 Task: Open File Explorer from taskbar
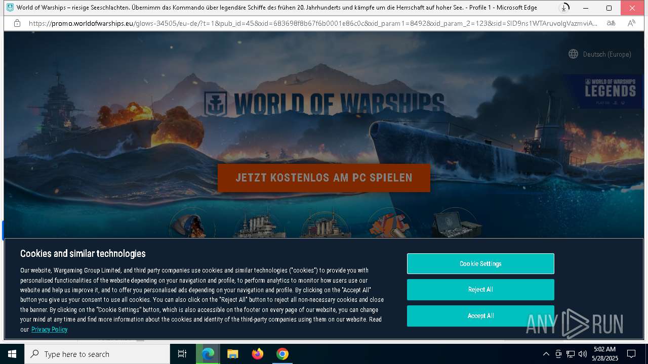click(x=233, y=354)
